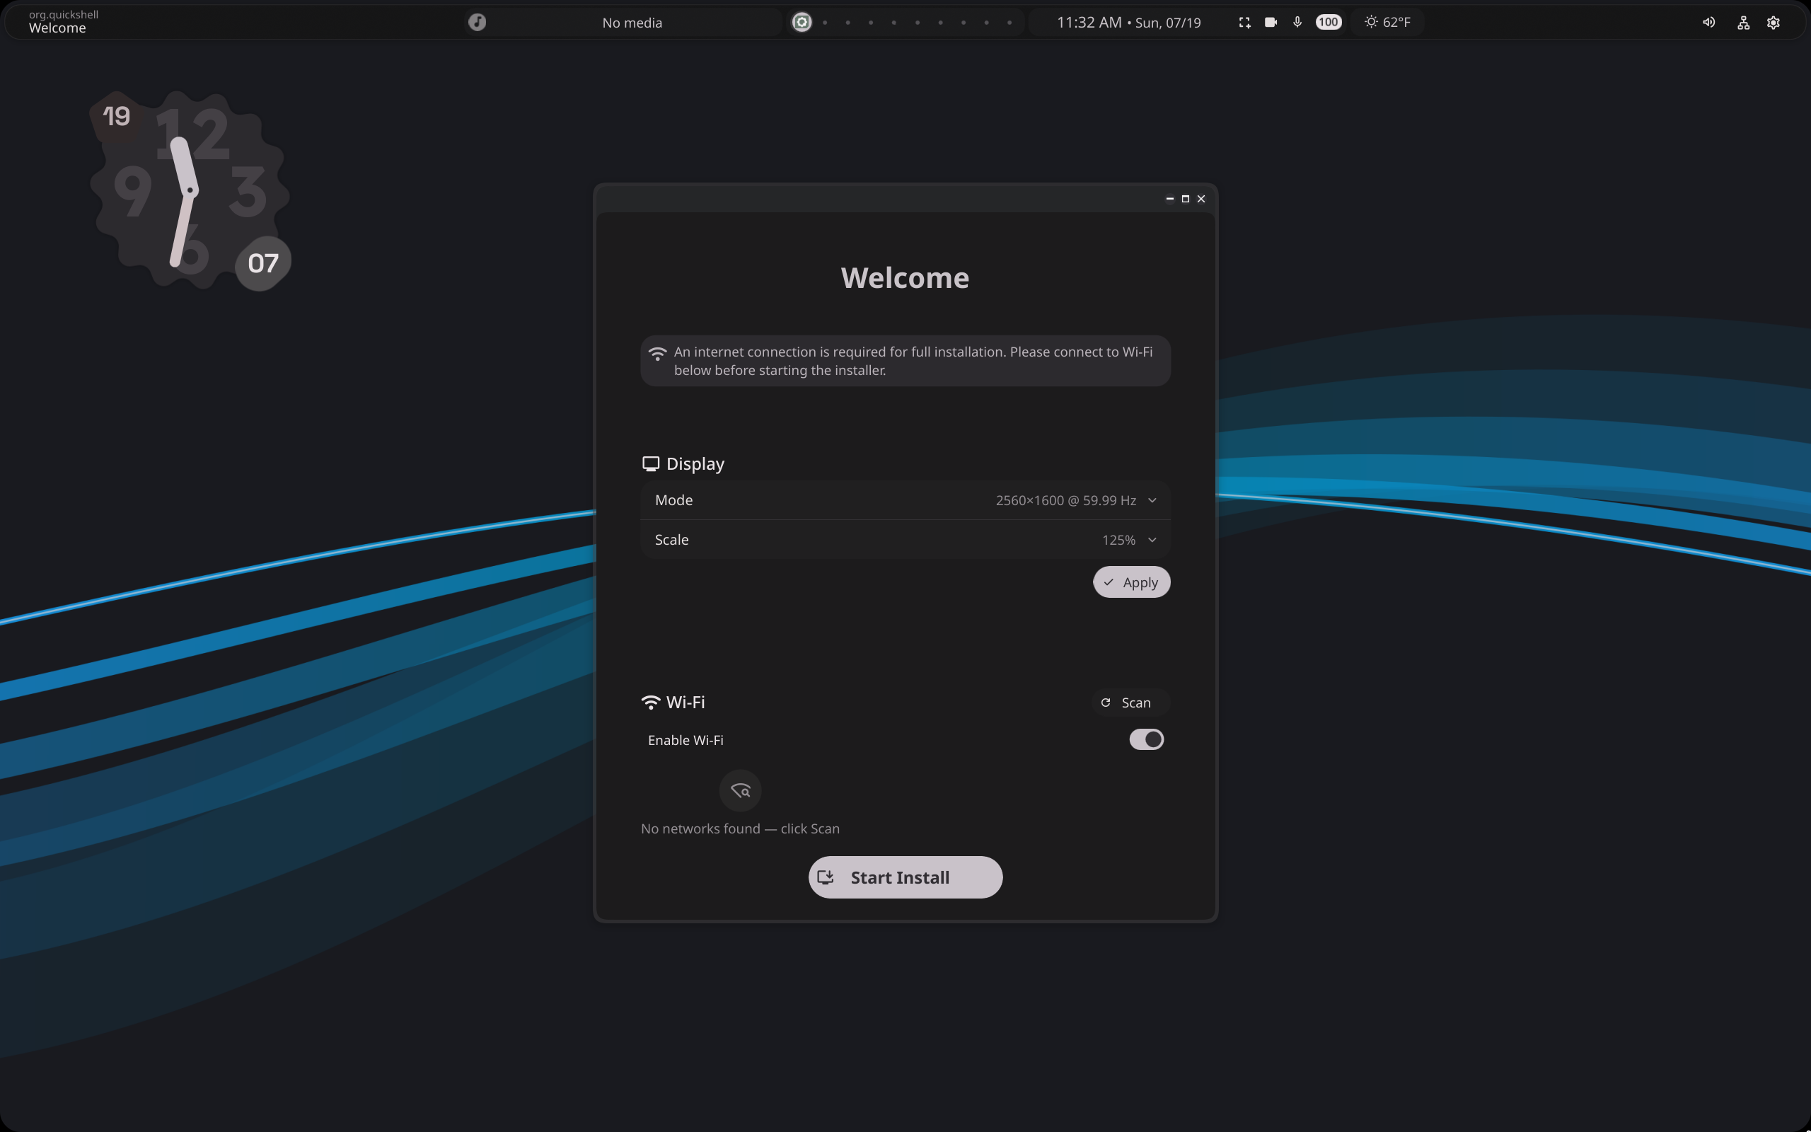This screenshot has height=1132, width=1811.
Task: Turn off the Enable Wi-Fi switch
Action: [1147, 740]
